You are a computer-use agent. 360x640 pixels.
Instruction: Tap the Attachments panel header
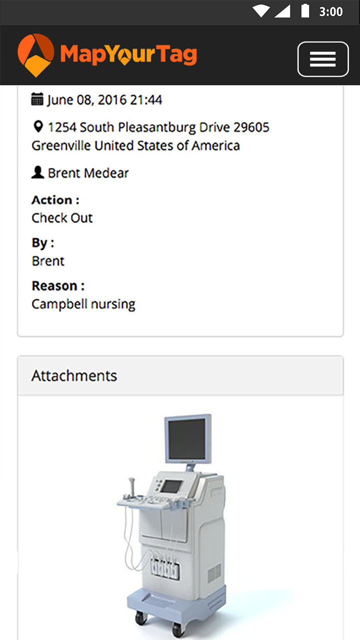(180, 375)
